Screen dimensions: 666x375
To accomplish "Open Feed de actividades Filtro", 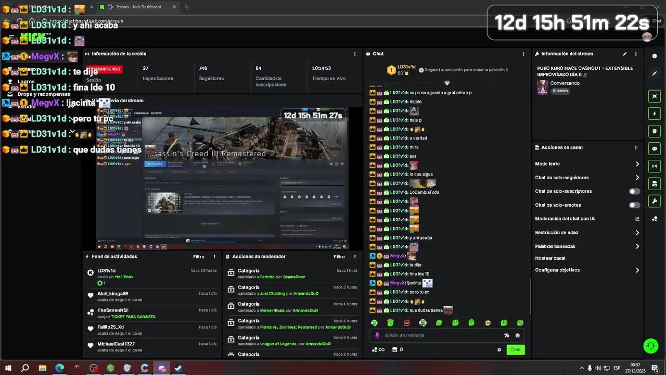I will (x=199, y=257).
